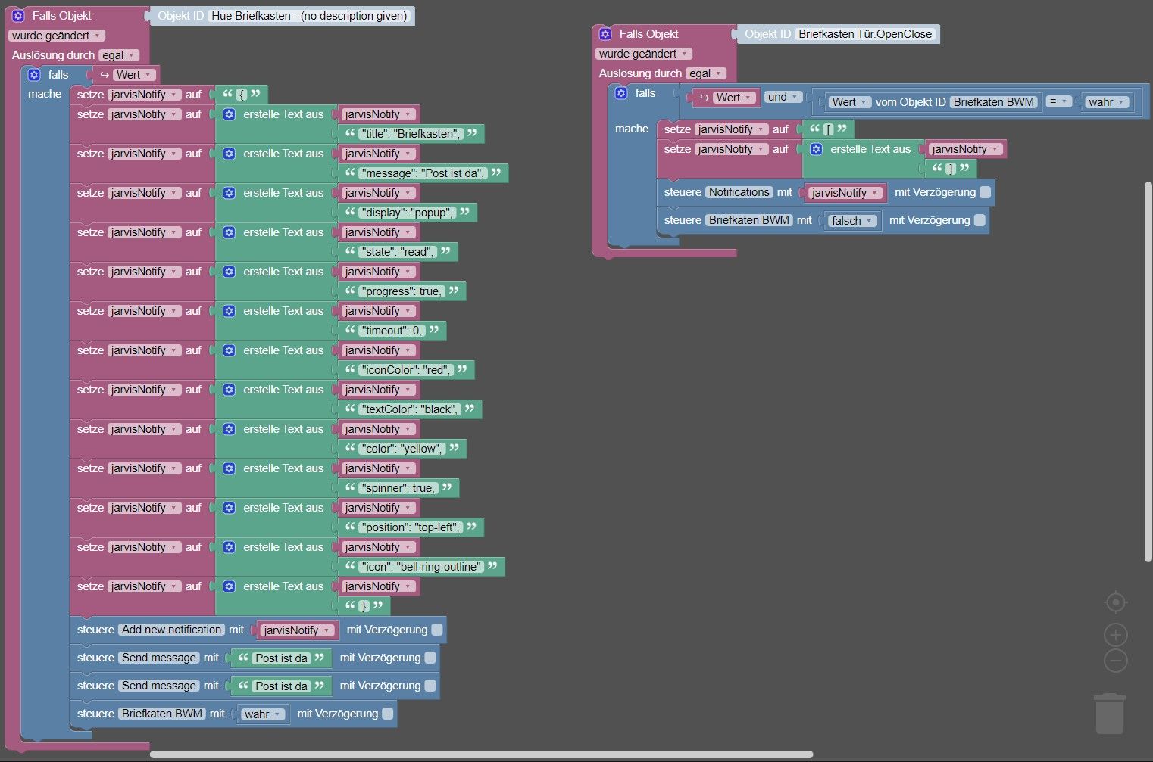
Task: Toggle delay checkbox on first Send message
Action: (x=430, y=658)
